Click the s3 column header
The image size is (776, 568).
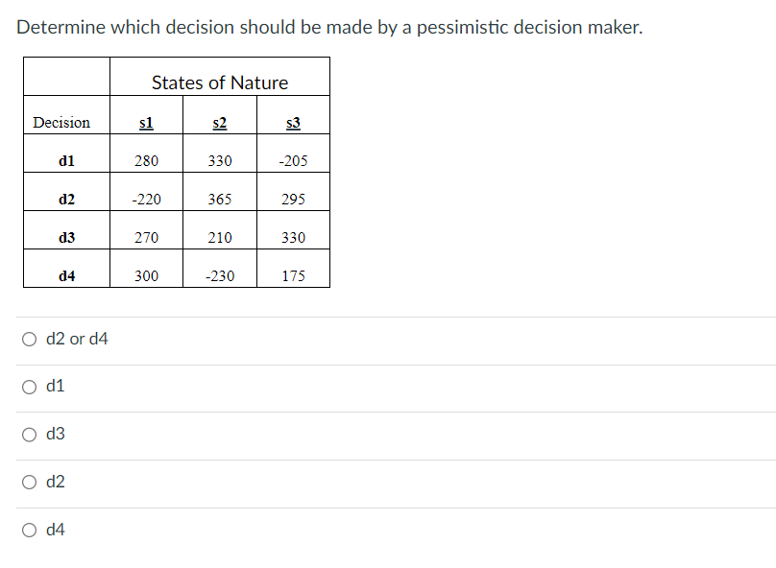pos(293,121)
